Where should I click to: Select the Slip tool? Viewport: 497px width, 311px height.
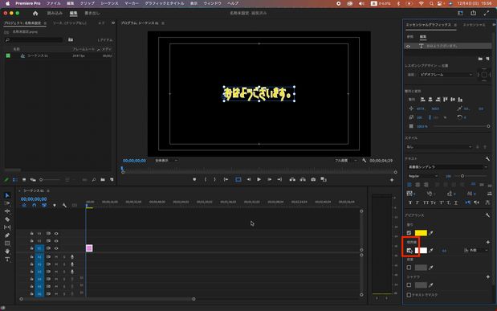pyautogui.click(x=7, y=227)
